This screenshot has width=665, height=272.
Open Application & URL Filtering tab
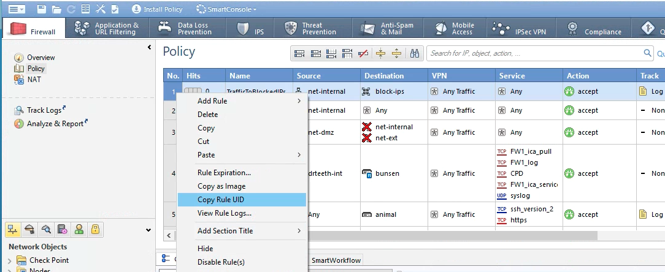pyautogui.click(x=108, y=28)
